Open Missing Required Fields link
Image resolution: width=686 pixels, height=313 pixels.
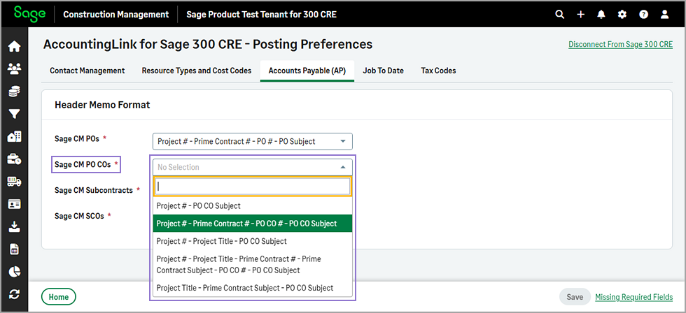[634, 298]
